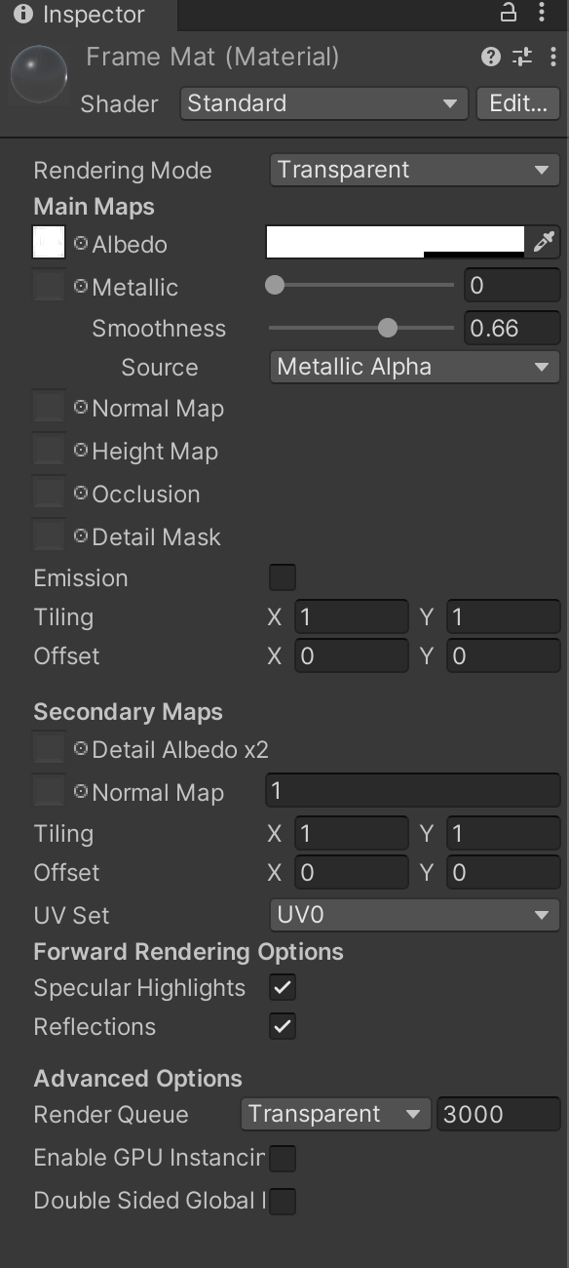The image size is (569, 1268).
Task: Pick Albedo color with the eyedropper
Action: click(542, 242)
